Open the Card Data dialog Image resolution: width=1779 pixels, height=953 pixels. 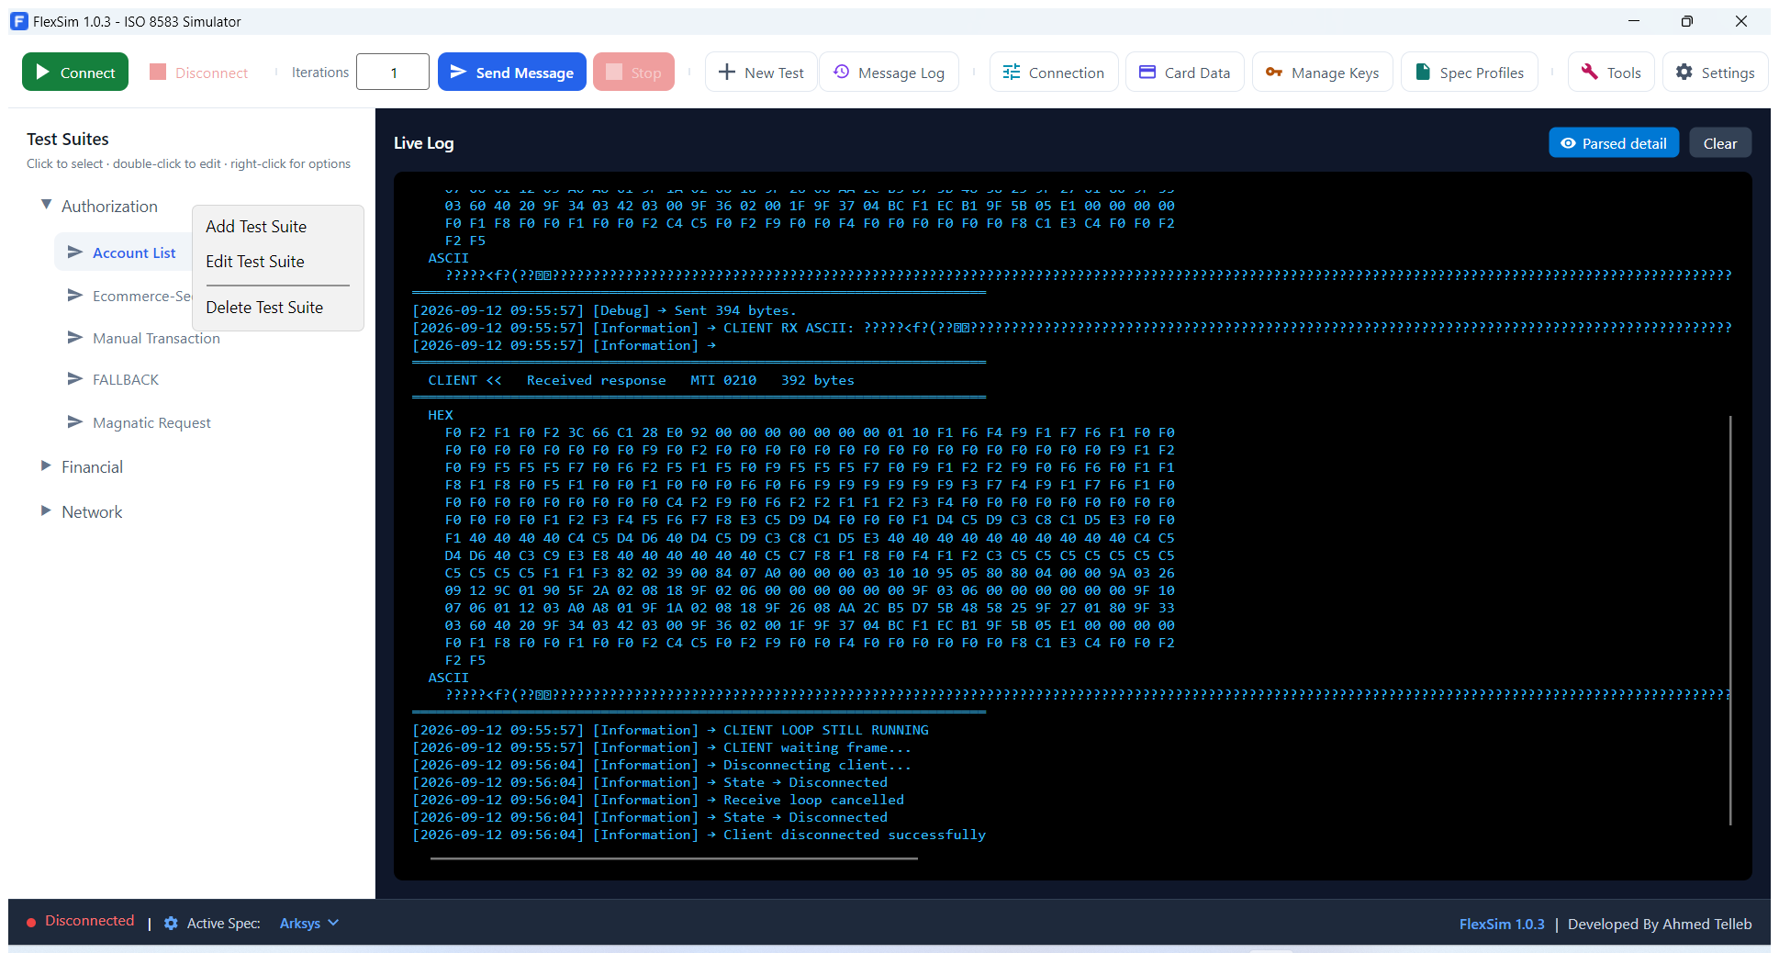(1185, 72)
